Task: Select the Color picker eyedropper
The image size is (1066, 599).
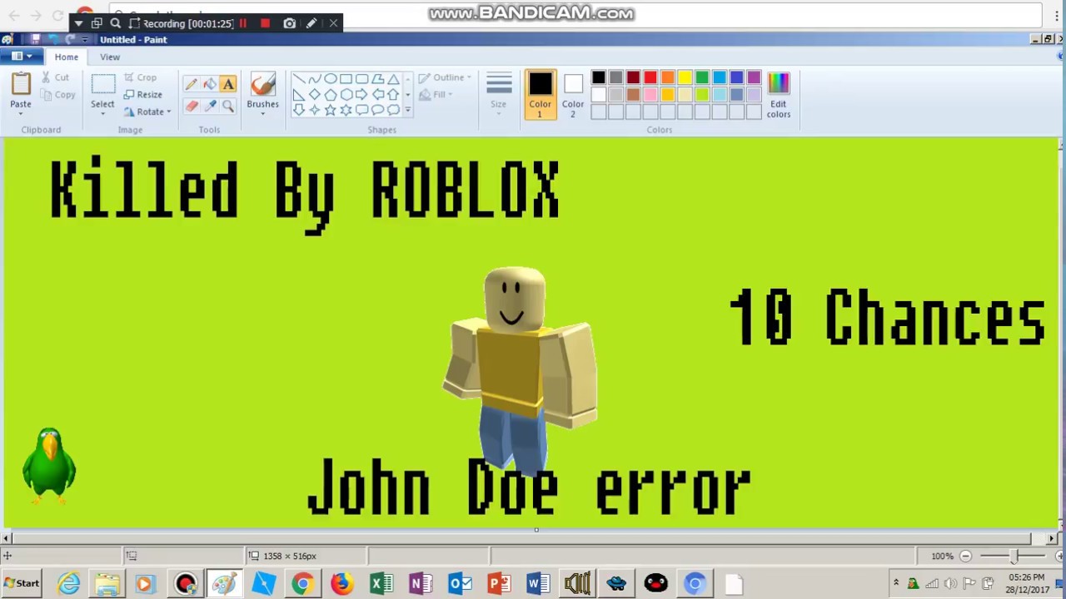Action: click(209, 106)
